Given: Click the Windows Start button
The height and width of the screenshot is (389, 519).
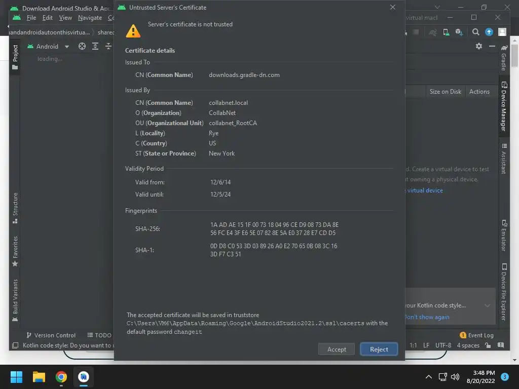Looking at the screenshot, I should click(16, 377).
